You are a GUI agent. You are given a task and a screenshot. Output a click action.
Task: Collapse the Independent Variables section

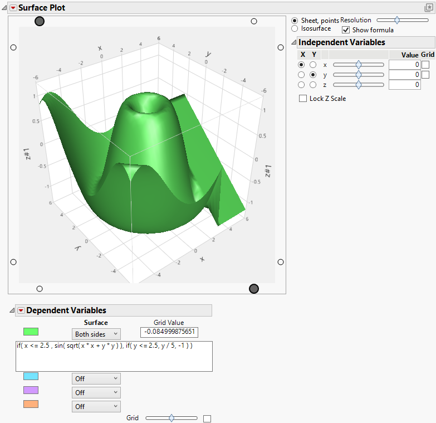click(293, 42)
